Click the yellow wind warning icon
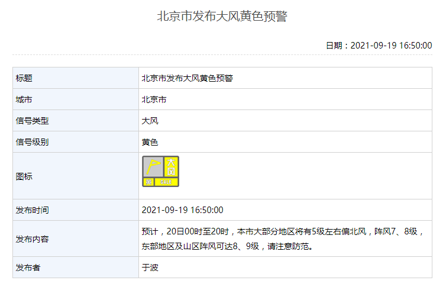This screenshot has width=446, height=290. [x=160, y=172]
